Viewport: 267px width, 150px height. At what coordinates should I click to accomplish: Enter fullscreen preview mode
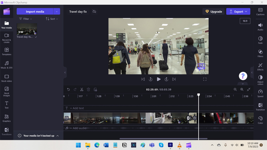(205, 79)
